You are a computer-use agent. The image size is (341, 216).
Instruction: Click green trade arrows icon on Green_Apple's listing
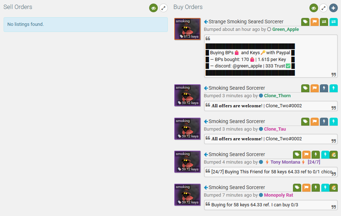click(x=324, y=22)
